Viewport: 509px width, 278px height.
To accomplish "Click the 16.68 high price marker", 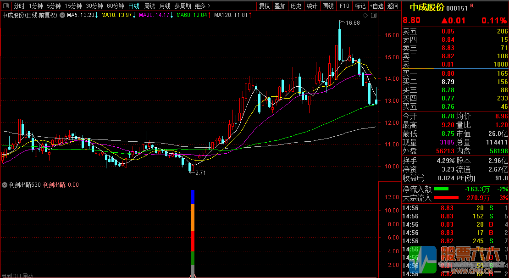I will tap(352, 22).
